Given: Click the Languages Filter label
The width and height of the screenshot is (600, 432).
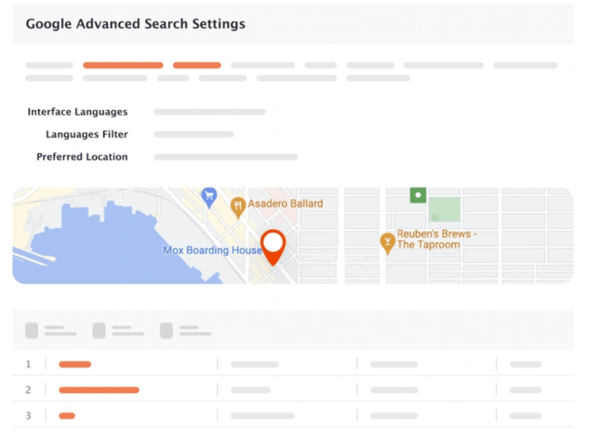Looking at the screenshot, I should click(x=87, y=134).
